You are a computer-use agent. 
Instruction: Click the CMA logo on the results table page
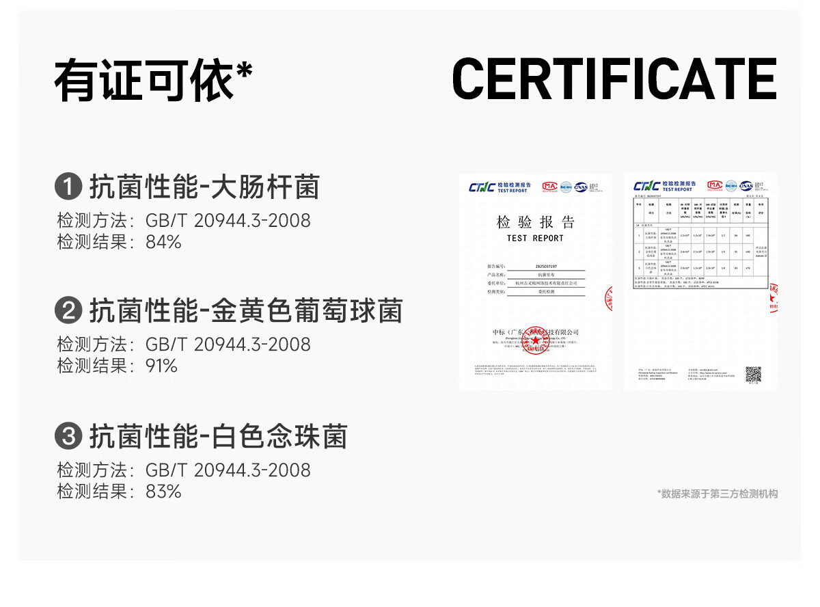point(715,185)
